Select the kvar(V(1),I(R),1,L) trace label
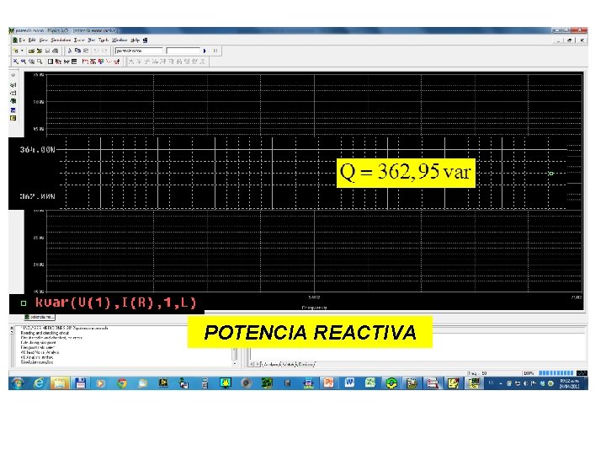Screen dimensions: 606x455 click(115, 302)
